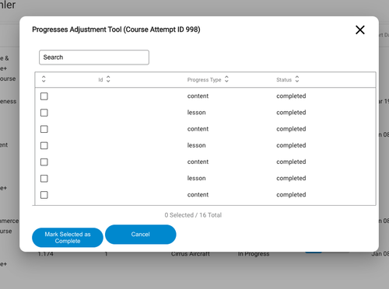389x289 pixels.
Task: Click the Search input field
Action: tap(94, 57)
